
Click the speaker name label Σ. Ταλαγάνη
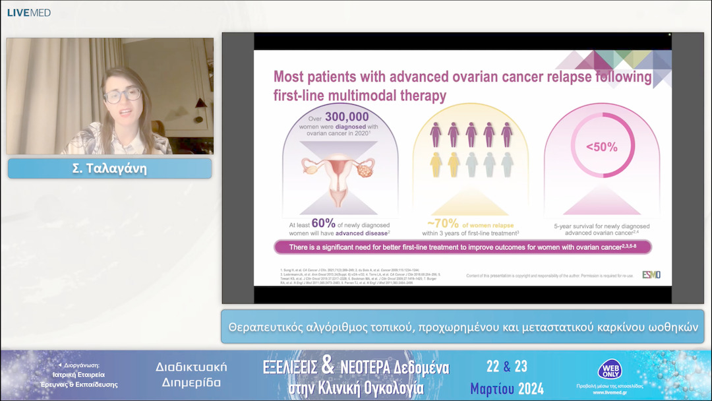point(110,168)
